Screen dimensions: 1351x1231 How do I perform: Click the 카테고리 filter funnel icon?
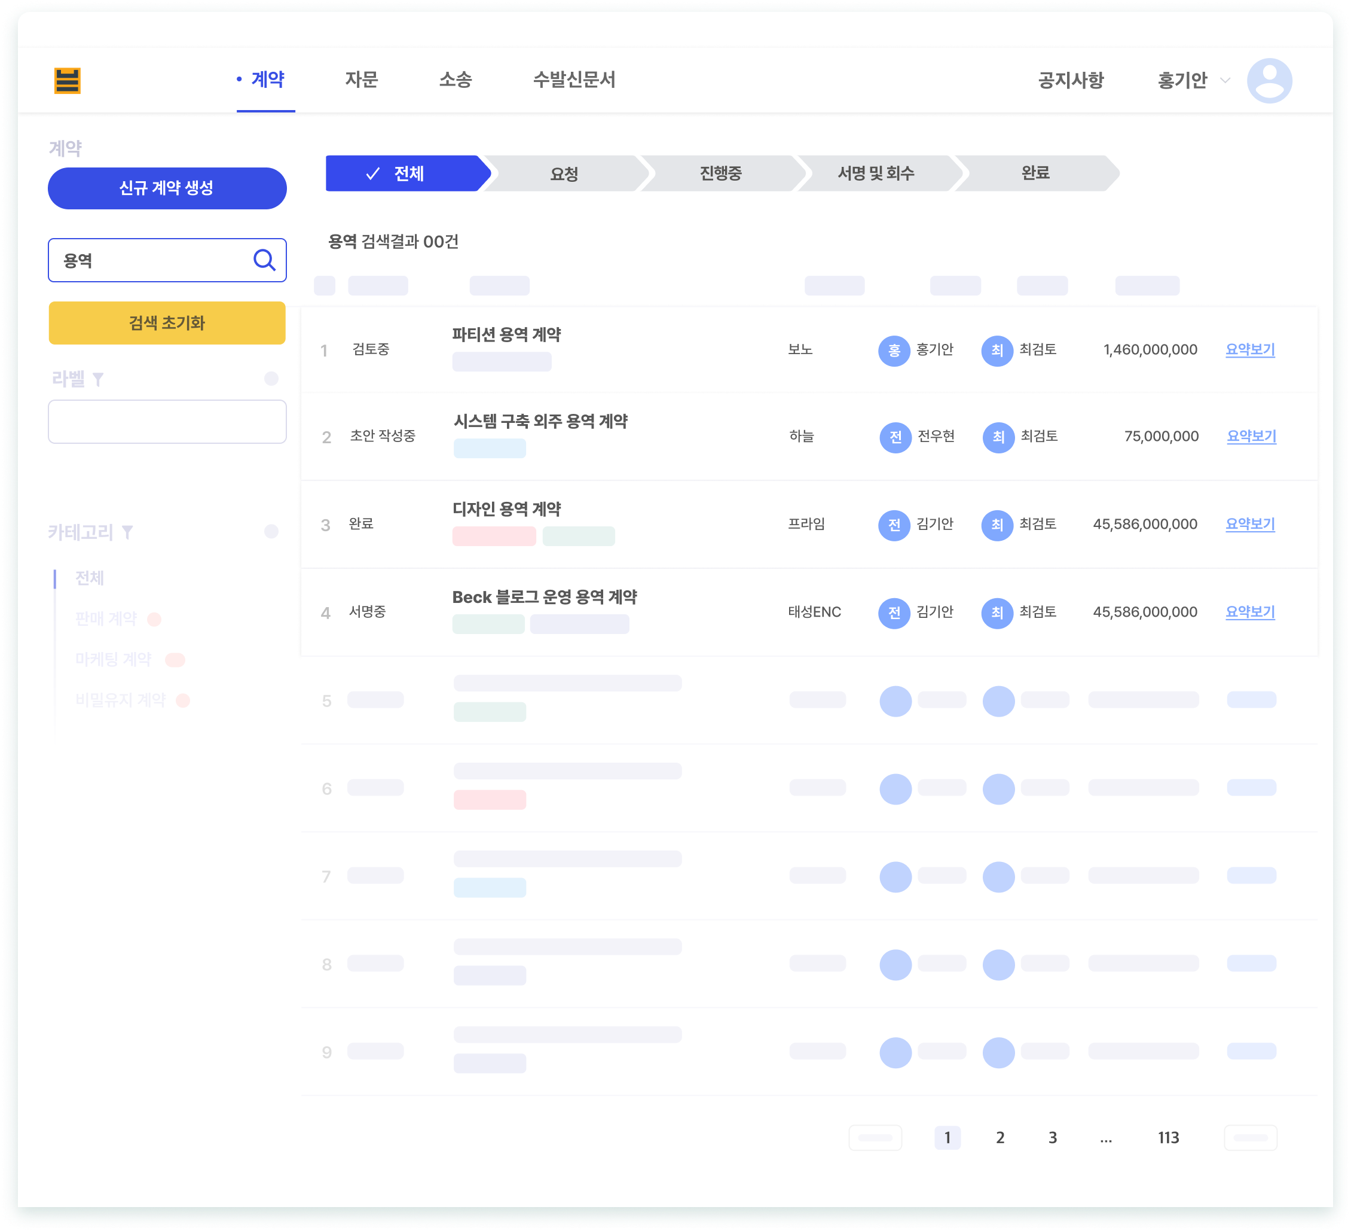[x=127, y=532]
